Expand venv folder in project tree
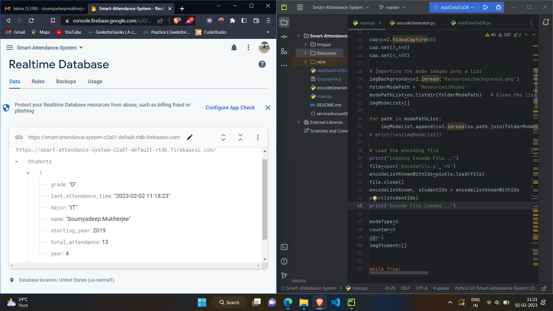This screenshot has height=311, width=553. pos(305,62)
